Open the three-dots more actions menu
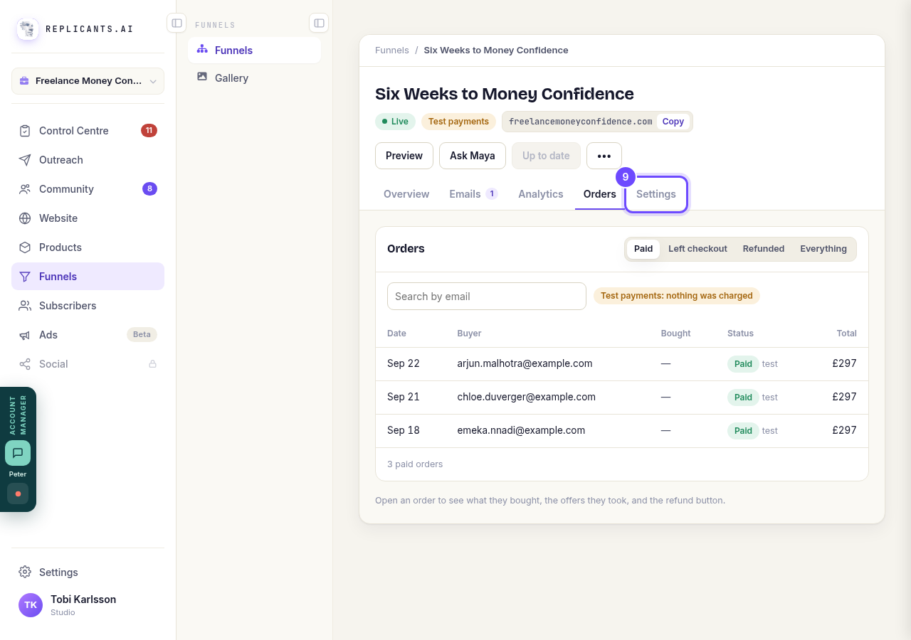The width and height of the screenshot is (911, 640). pyautogui.click(x=604, y=156)
